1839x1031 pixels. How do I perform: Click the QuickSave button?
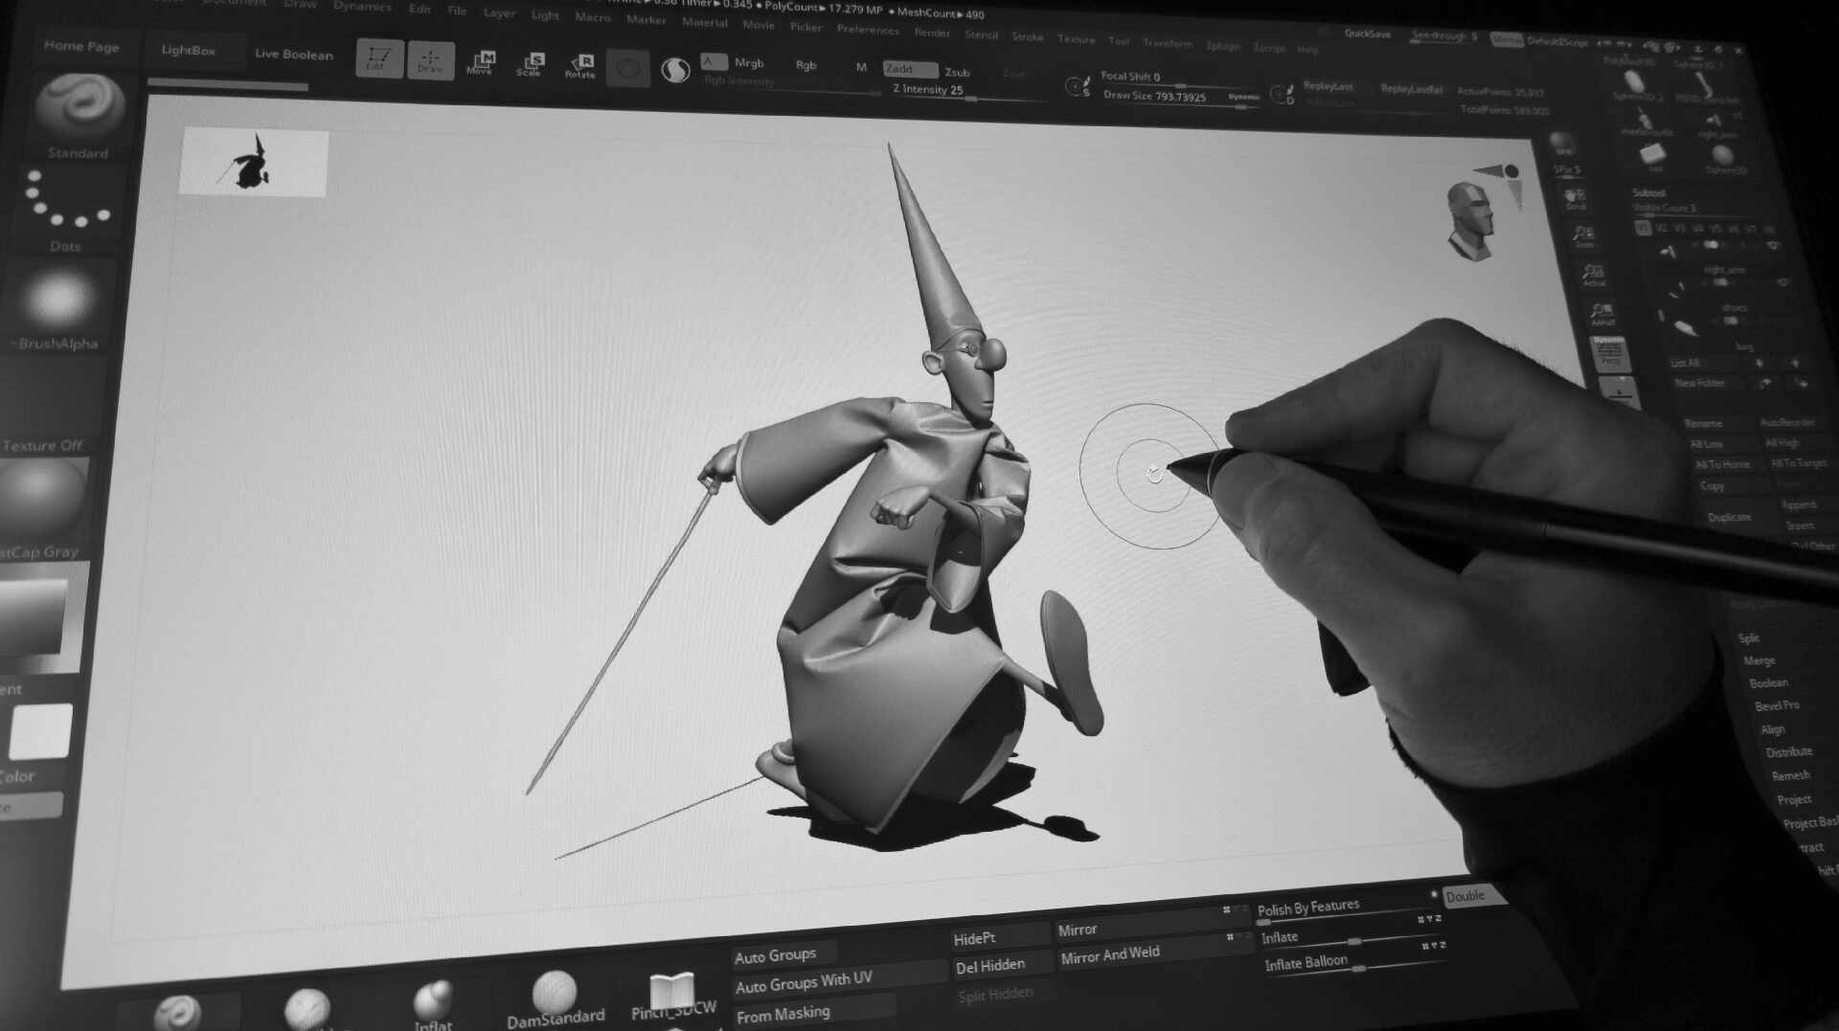(1367, 34)
